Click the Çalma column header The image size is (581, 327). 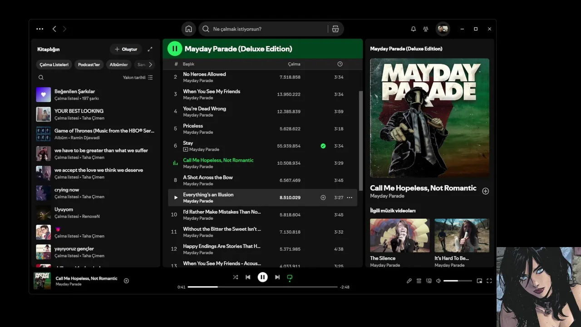point(294,64)
